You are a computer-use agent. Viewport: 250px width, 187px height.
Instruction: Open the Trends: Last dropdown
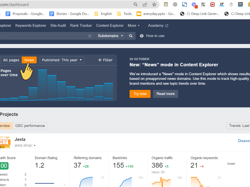pos(238,126)
